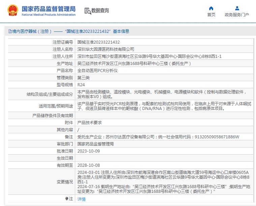The image size is (256, 206).
Task: Select approval department value 国家药品监督管理局
Action: (x=95, y=144)
